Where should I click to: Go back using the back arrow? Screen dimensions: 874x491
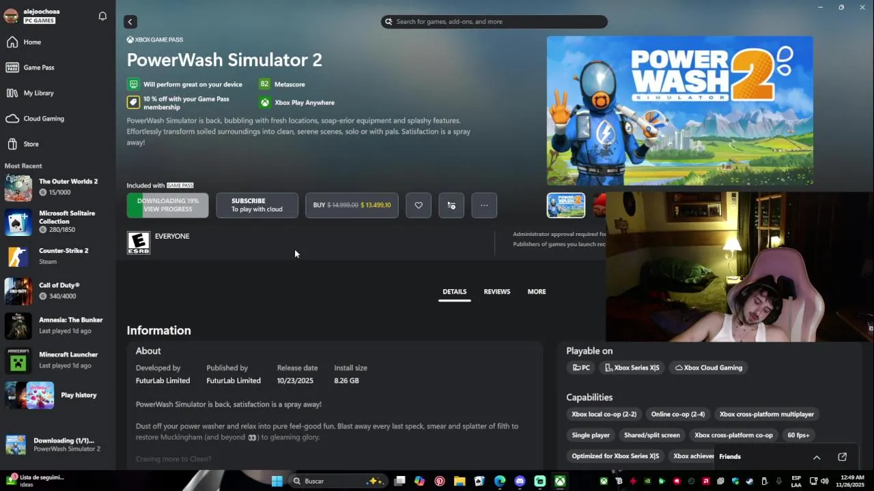130,22
